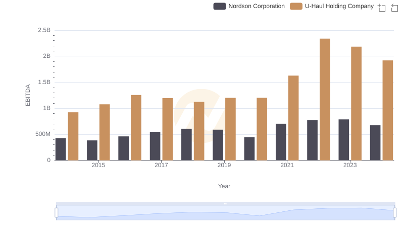The height and width of the screenshot is (232, 404).
Task: Click the U-Haul bar for 2016
Action: [x=136, y=127]
